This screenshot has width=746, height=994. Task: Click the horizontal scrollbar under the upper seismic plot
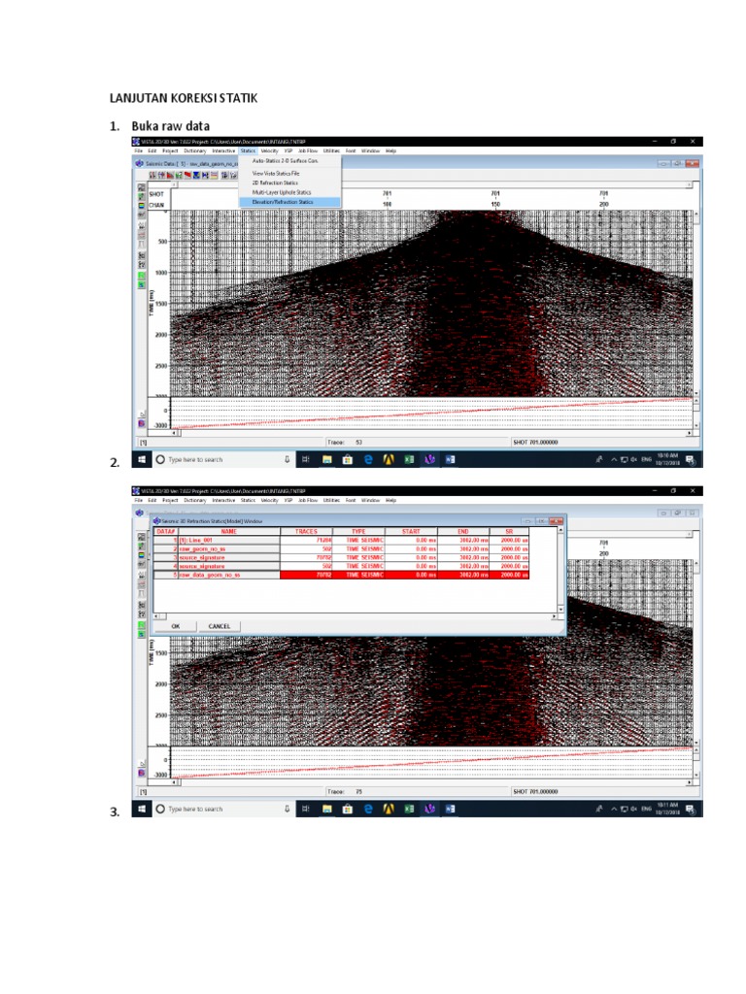point(418,433)
